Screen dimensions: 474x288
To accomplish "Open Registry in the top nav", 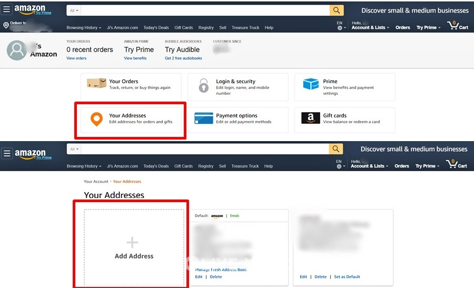I will pyautogui.click(x=206, y=27).
